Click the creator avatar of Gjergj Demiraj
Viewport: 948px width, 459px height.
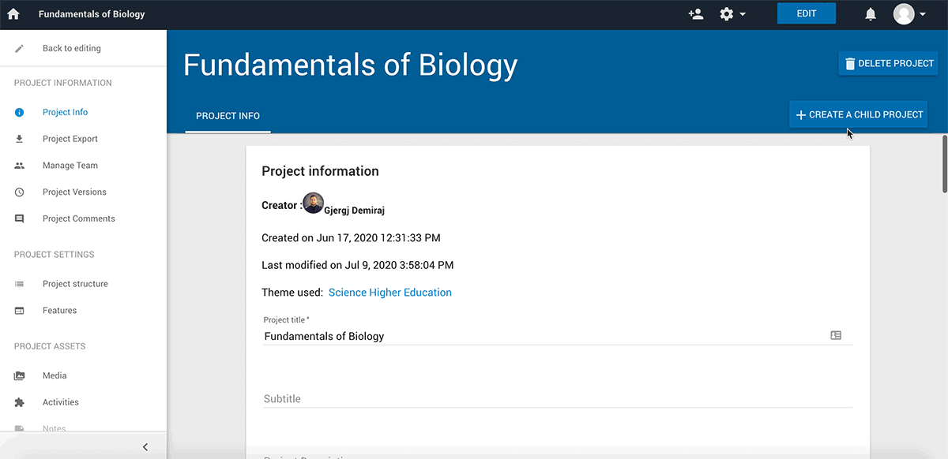coord(313,203)
